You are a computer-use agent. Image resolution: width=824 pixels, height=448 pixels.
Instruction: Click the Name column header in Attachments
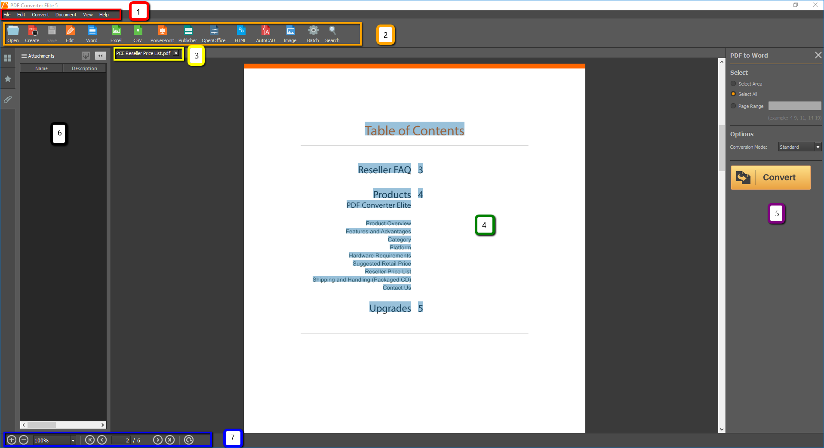pos(42,68)
